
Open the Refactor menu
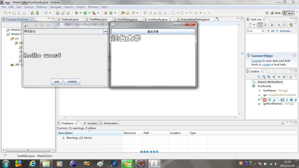pyautogui.click(x=41, y=7)
